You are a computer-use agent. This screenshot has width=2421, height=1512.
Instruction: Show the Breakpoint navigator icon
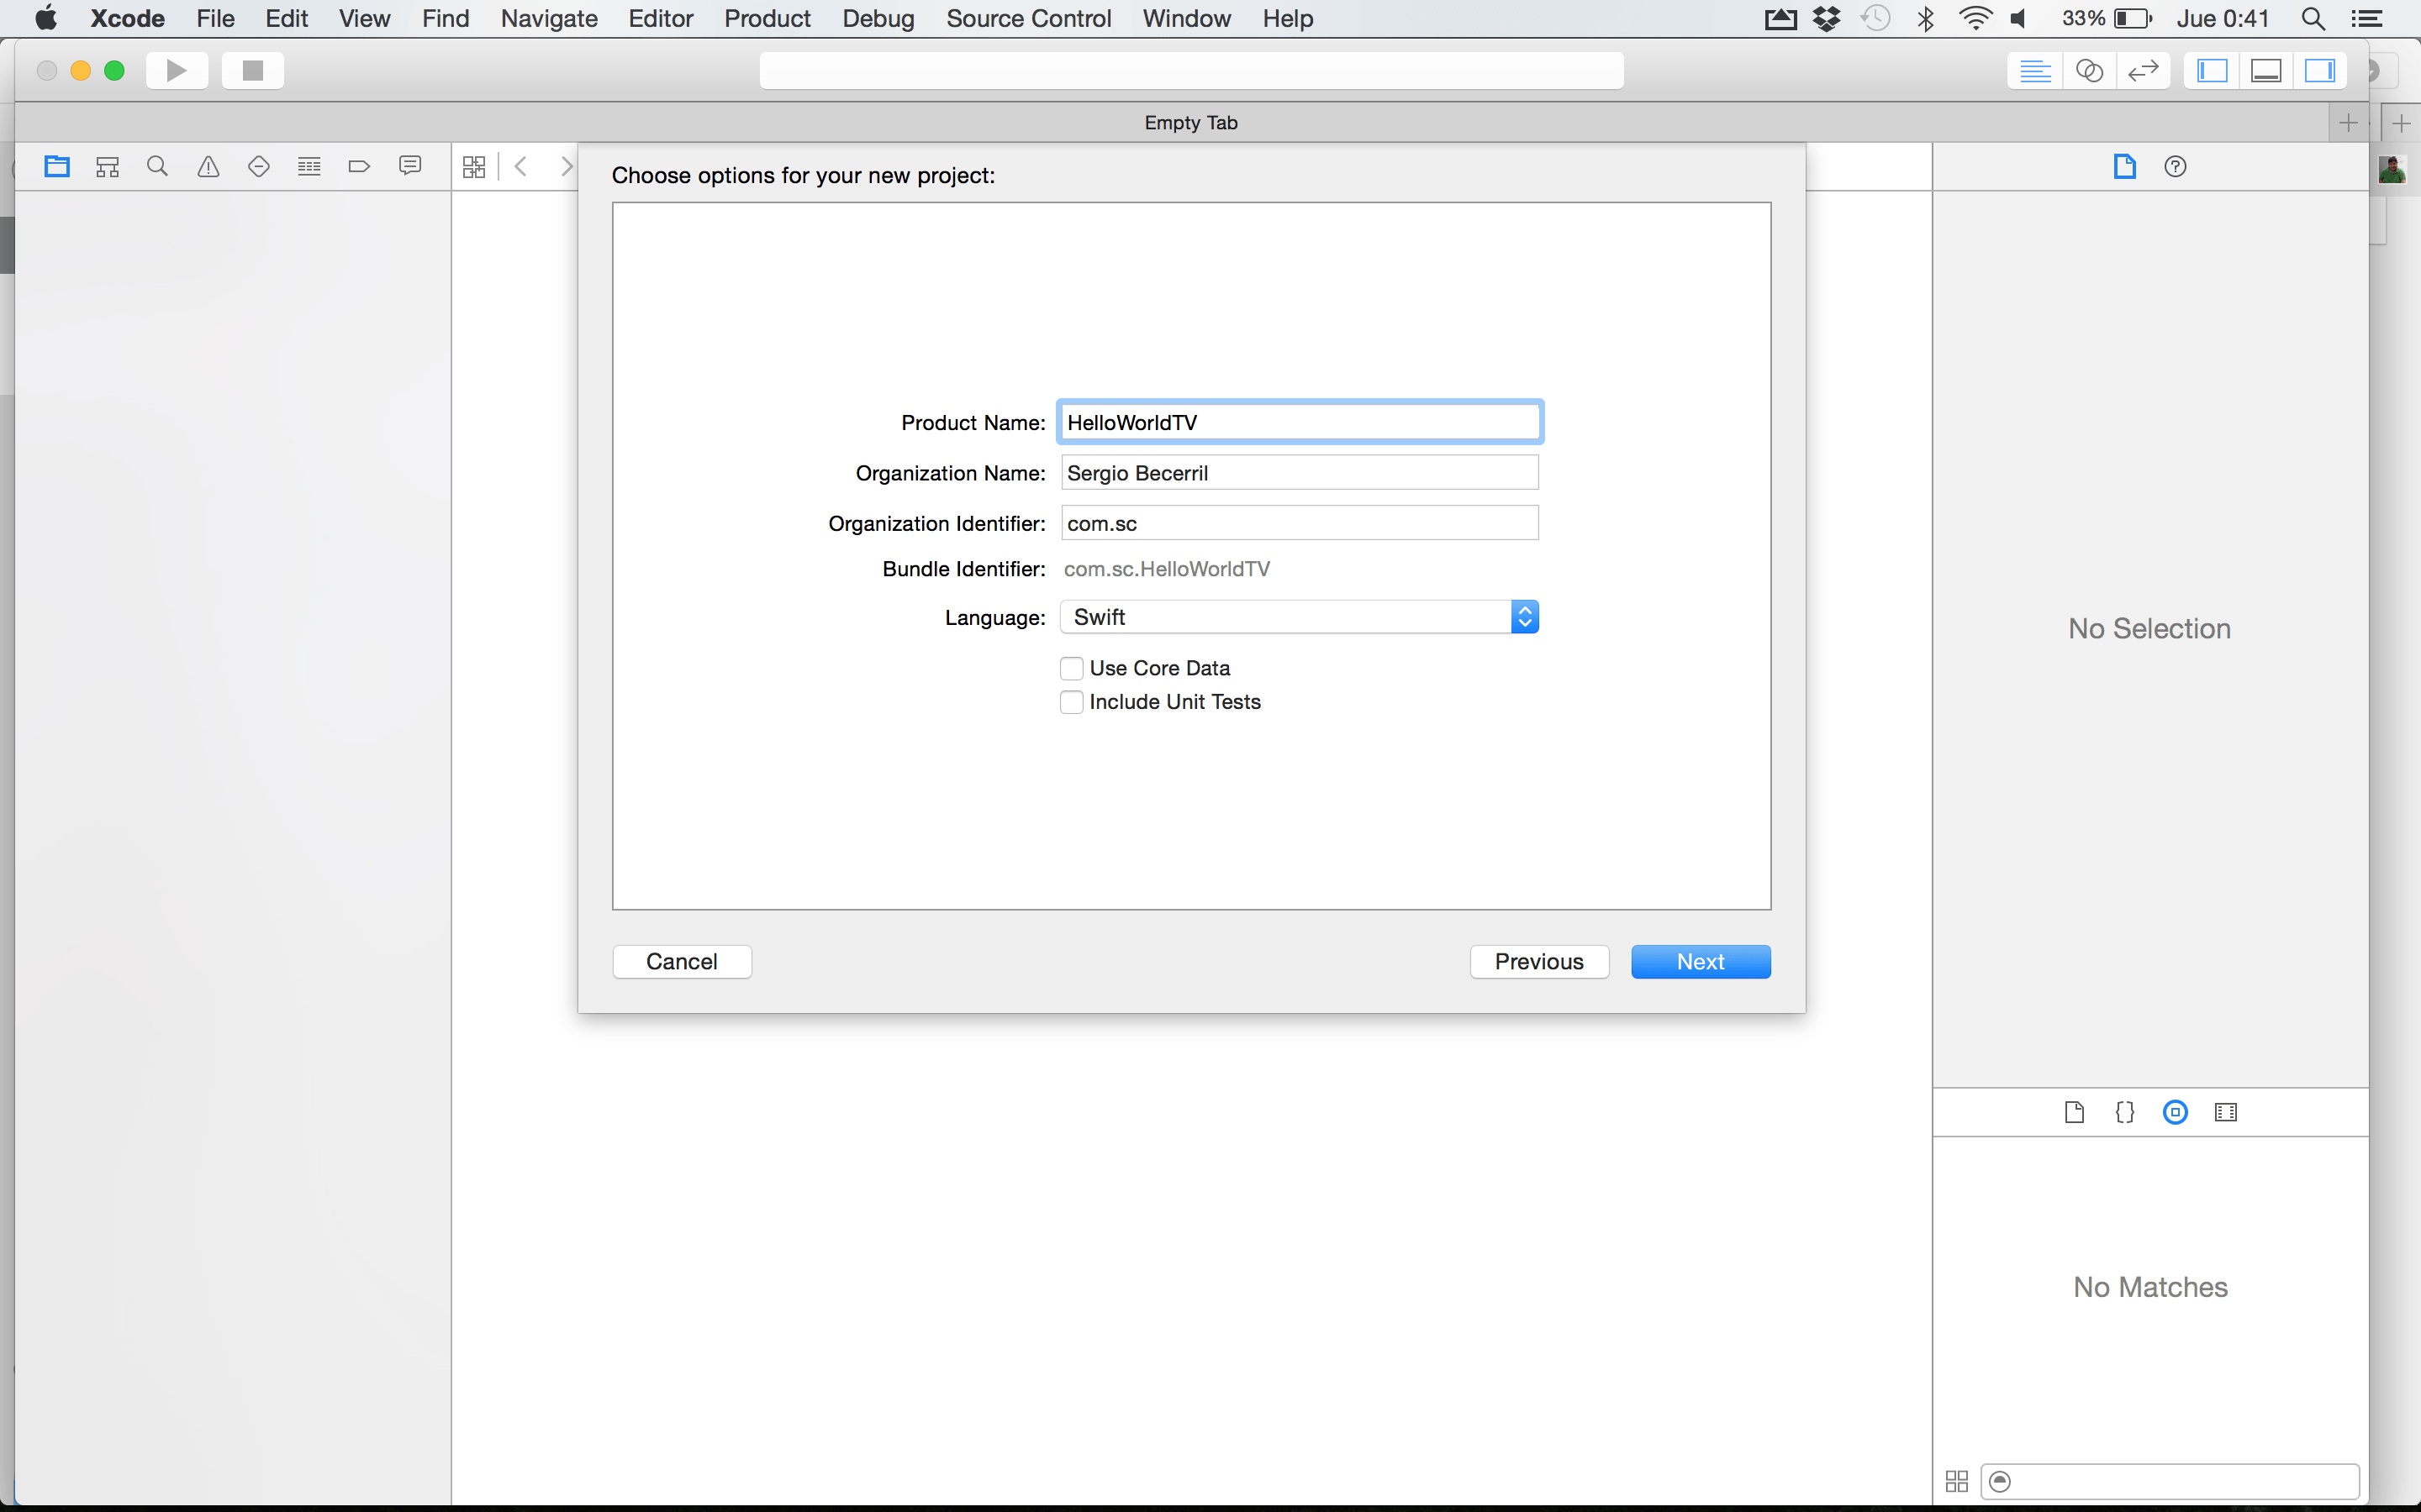pos(359,166)
